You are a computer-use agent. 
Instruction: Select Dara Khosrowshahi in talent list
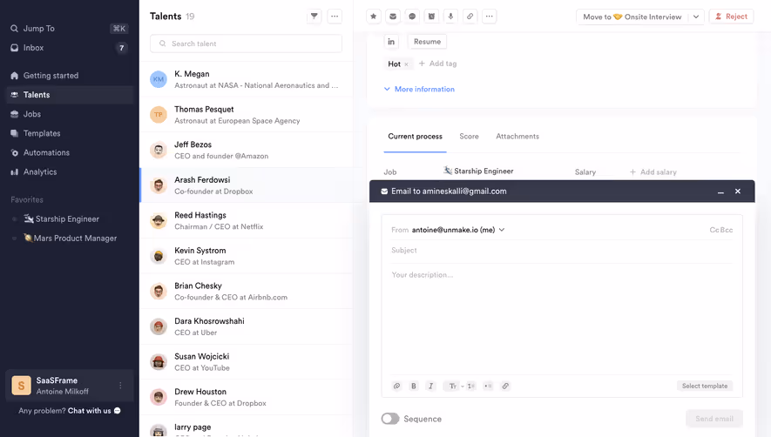247,326
